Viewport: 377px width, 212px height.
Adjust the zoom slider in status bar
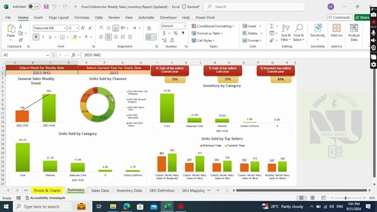(x=345, y=198)
